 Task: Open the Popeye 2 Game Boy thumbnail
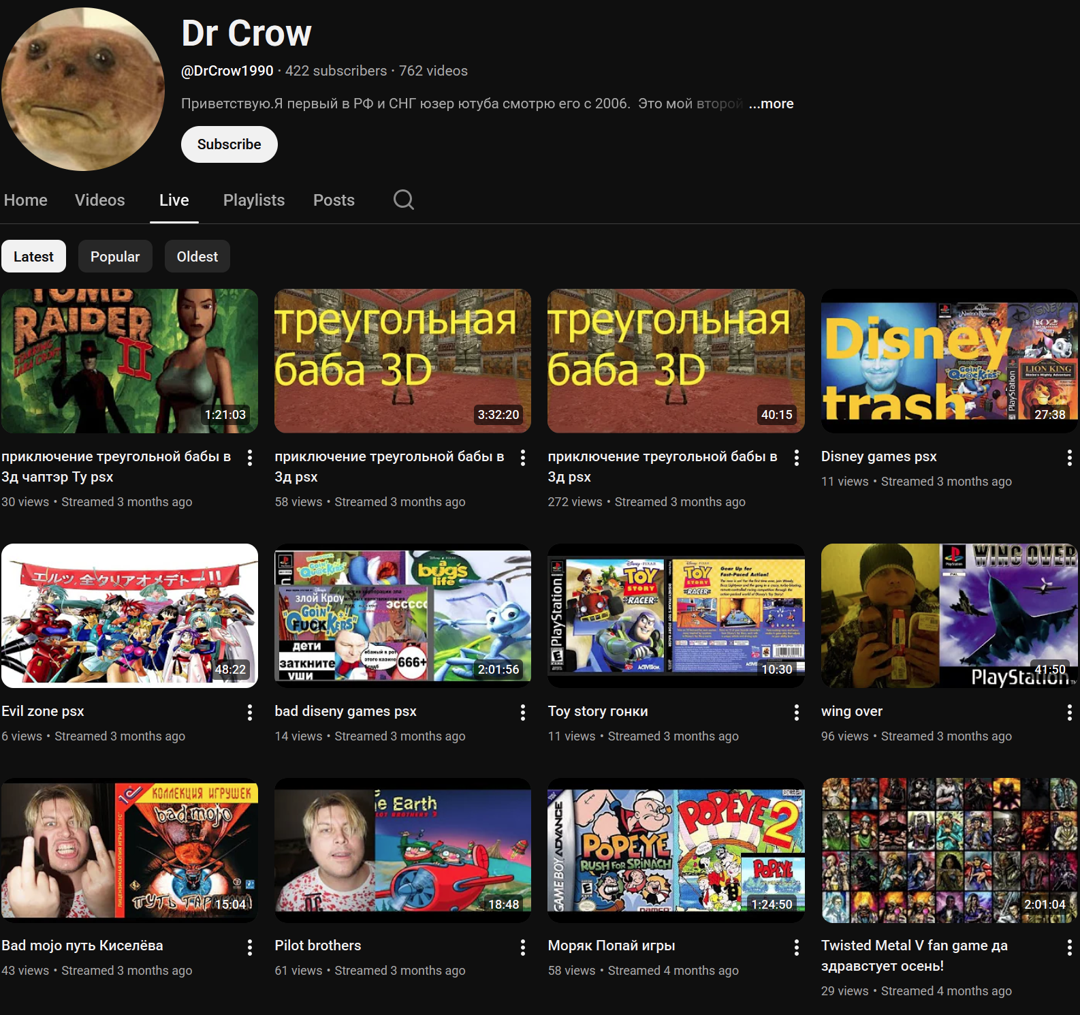[676, 850]
